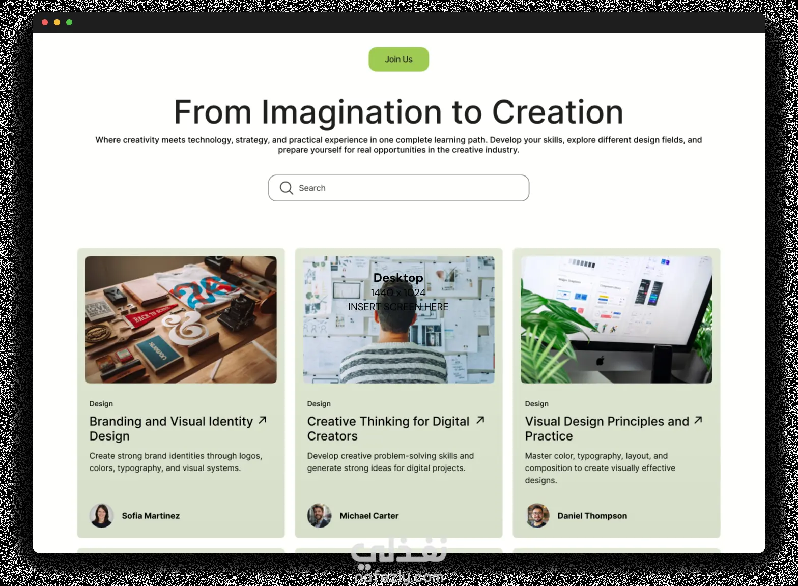Click the Design tag on first card
Screen dimensions: 798x586
[x=101, y=404]
